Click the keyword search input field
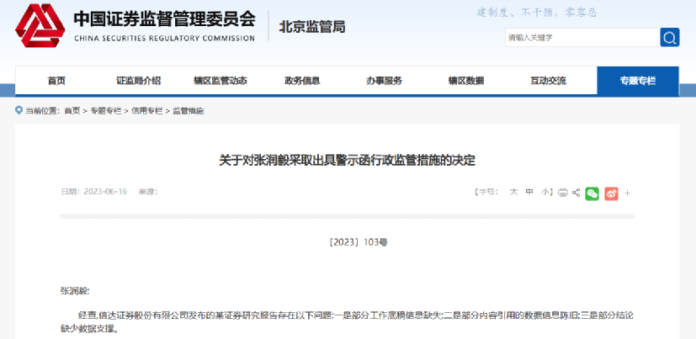The width and height of the screenshot is (696, 339). (x=581, y=38)
